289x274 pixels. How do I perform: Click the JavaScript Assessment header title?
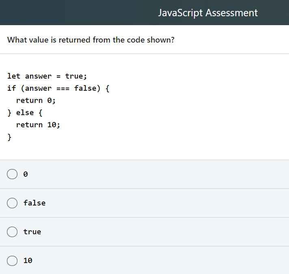(208, 13)
